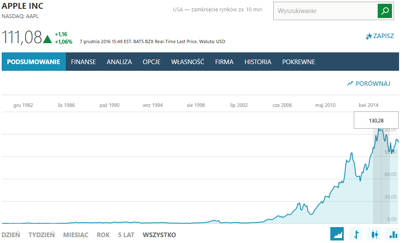This screenshot has height=243, width=402.
Task: Focus the Wyszukiwanie search field
Action: click(326, 11)
